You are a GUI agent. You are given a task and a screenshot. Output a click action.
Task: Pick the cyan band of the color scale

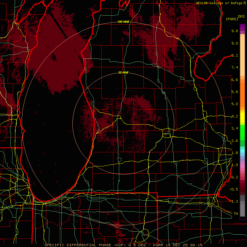(x=242, y=151)
